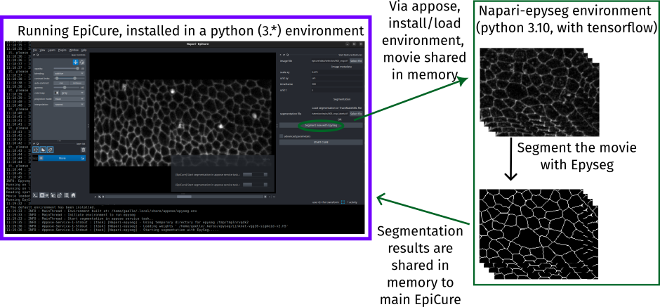Adjust the opacity slider

click(x=67, y=68)
